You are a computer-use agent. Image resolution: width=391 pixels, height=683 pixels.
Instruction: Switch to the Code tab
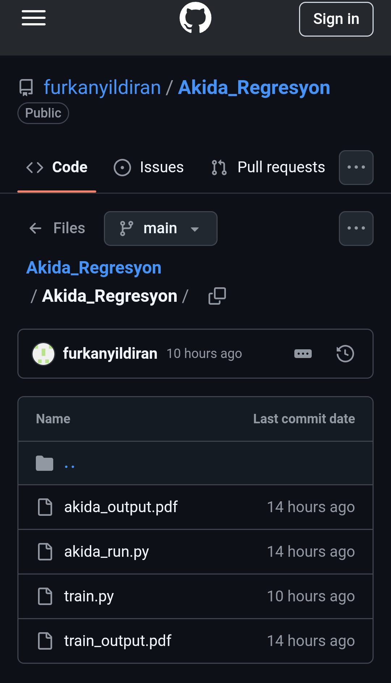coord(57,168)
